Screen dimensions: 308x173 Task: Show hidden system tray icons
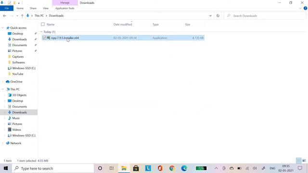[x=216, y=168]
